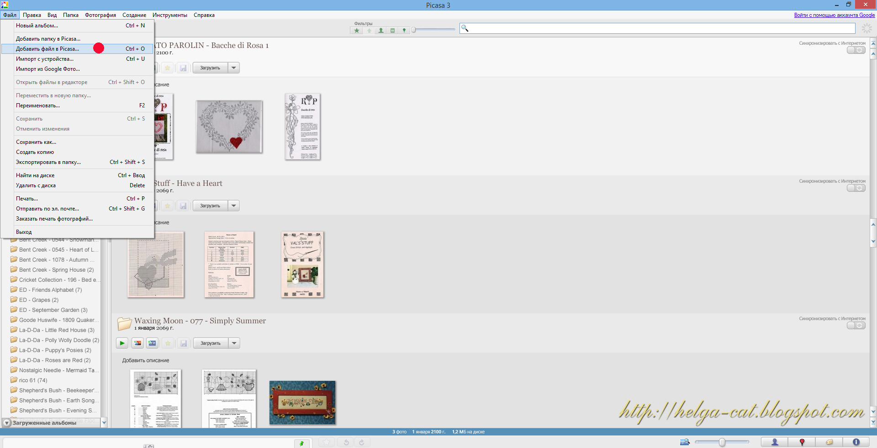Viewport: 877px width, 448px height.
Task: Select the gray heart wreath thumbnail
Action: 229,127
